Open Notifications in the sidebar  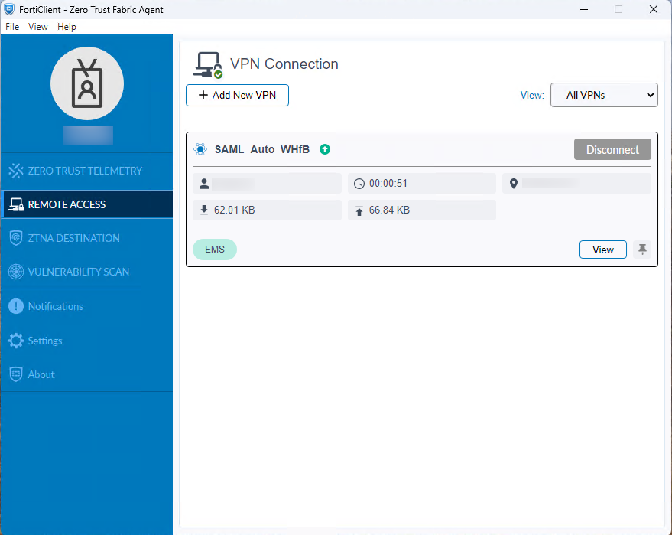pos(86,306)
